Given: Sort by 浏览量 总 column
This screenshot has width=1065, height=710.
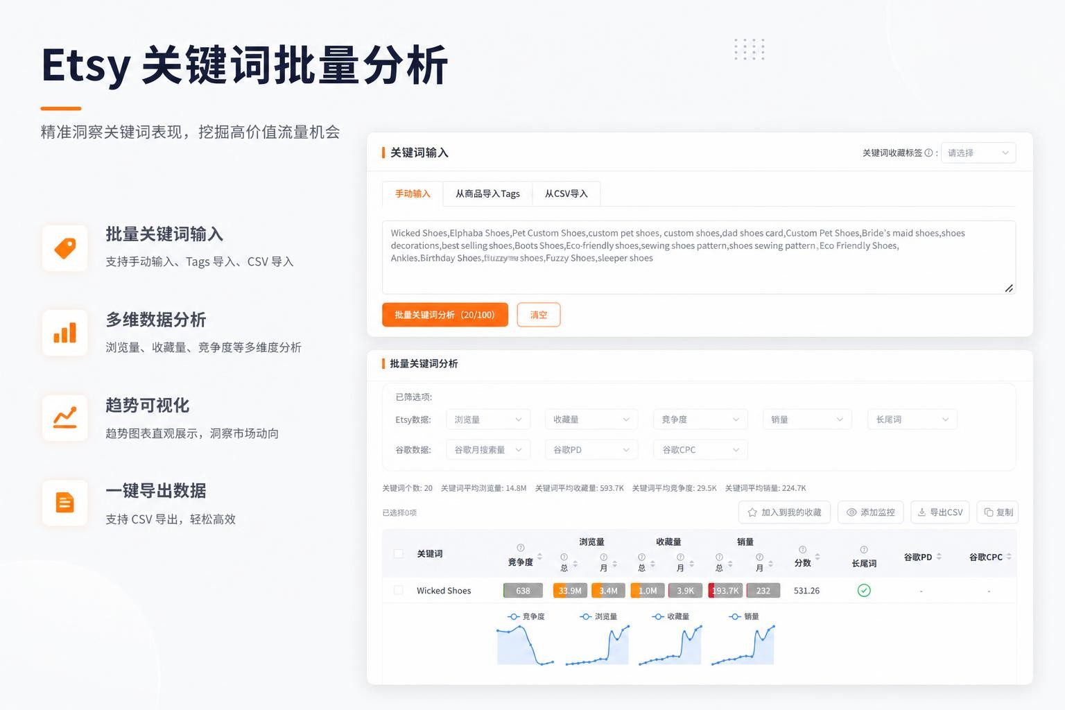Looking at the screenshot, I should click(x=575, y=564).
